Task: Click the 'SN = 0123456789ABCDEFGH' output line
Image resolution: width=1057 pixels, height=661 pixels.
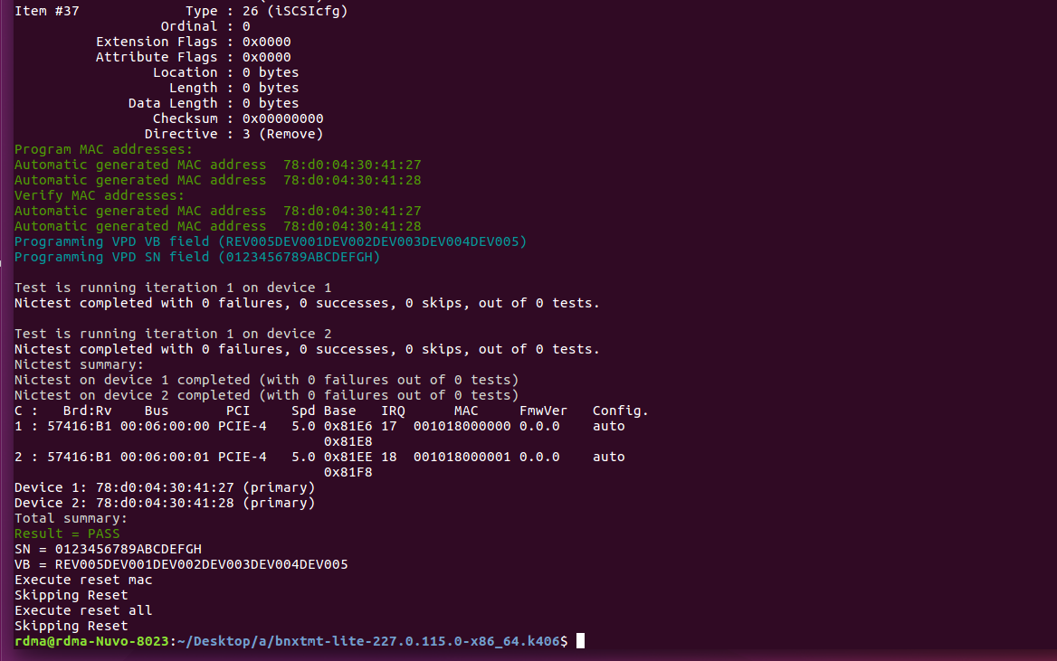Action: (108, 549)
